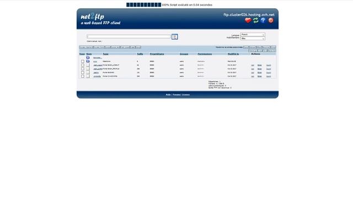
Task: Click Éditer for the BASH_LOGOUT file
Action: click(260, 65)
